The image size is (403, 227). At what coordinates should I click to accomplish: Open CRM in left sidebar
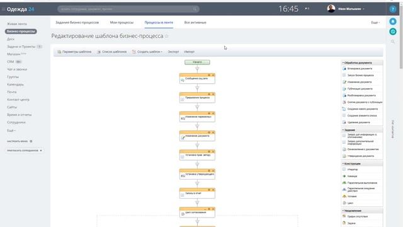click(10, 62)
